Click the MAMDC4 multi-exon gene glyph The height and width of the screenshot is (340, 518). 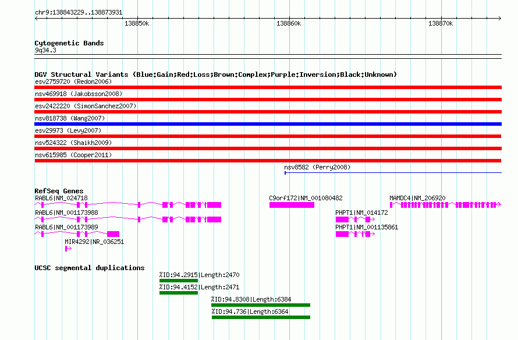point(445,205)
